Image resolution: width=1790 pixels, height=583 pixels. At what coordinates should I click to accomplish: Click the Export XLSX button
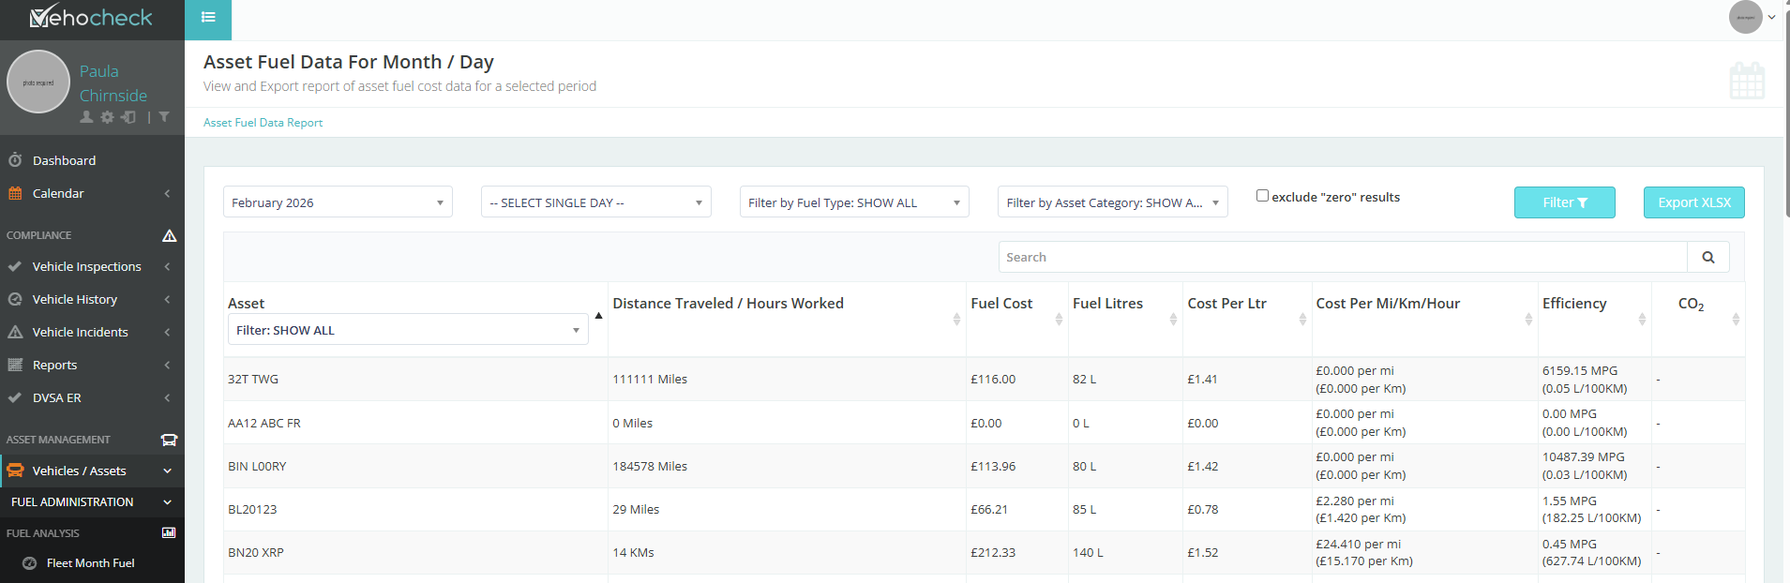tap(1693, 202)
